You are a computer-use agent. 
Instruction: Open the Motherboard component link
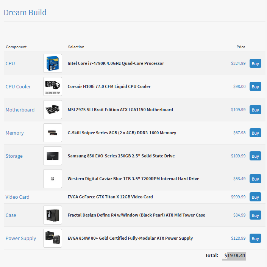coord(20,110)
